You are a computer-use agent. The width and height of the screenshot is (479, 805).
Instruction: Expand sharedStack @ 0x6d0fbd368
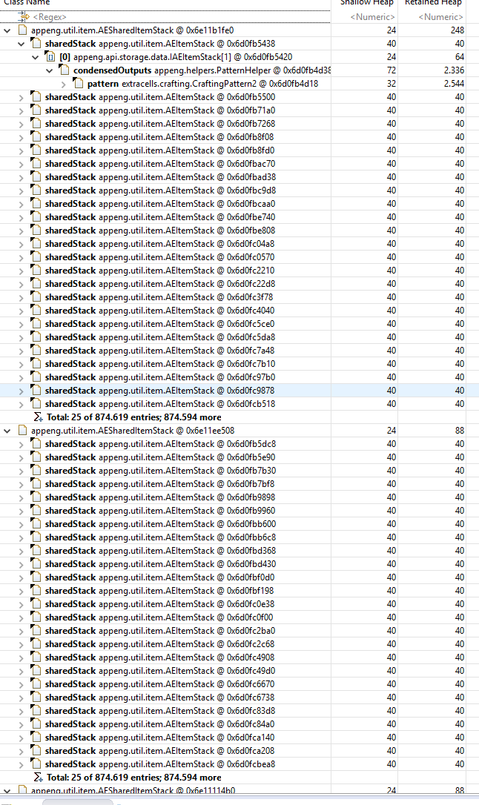(21, 551)
